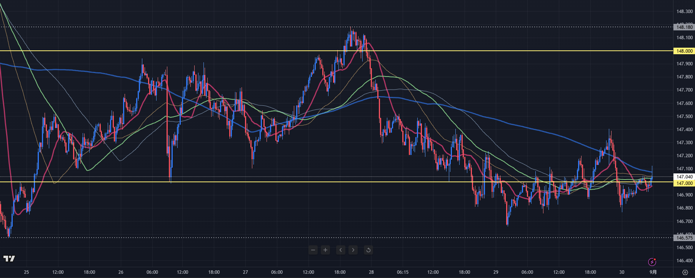Click the 06:15 time axis label

tap(403, 272)
